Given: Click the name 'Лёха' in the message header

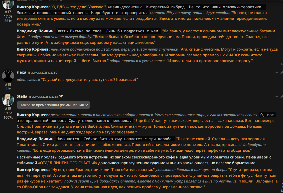Looking at the screenshot, I should coord(22,72).
